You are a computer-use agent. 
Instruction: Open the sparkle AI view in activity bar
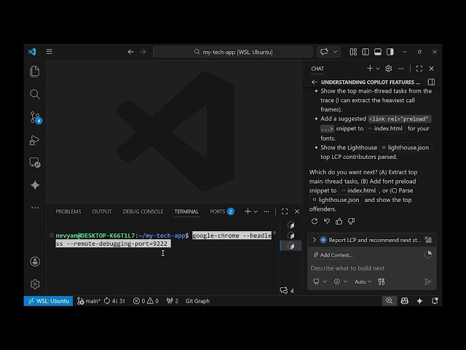[35, 185]
